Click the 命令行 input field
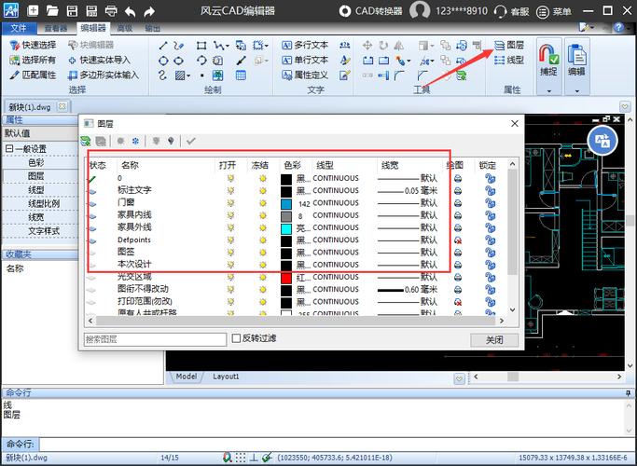 tap(337, 444)
